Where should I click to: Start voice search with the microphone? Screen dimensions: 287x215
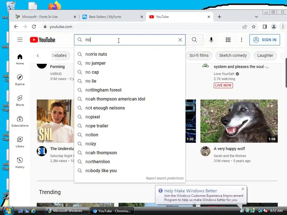[211, 40]
